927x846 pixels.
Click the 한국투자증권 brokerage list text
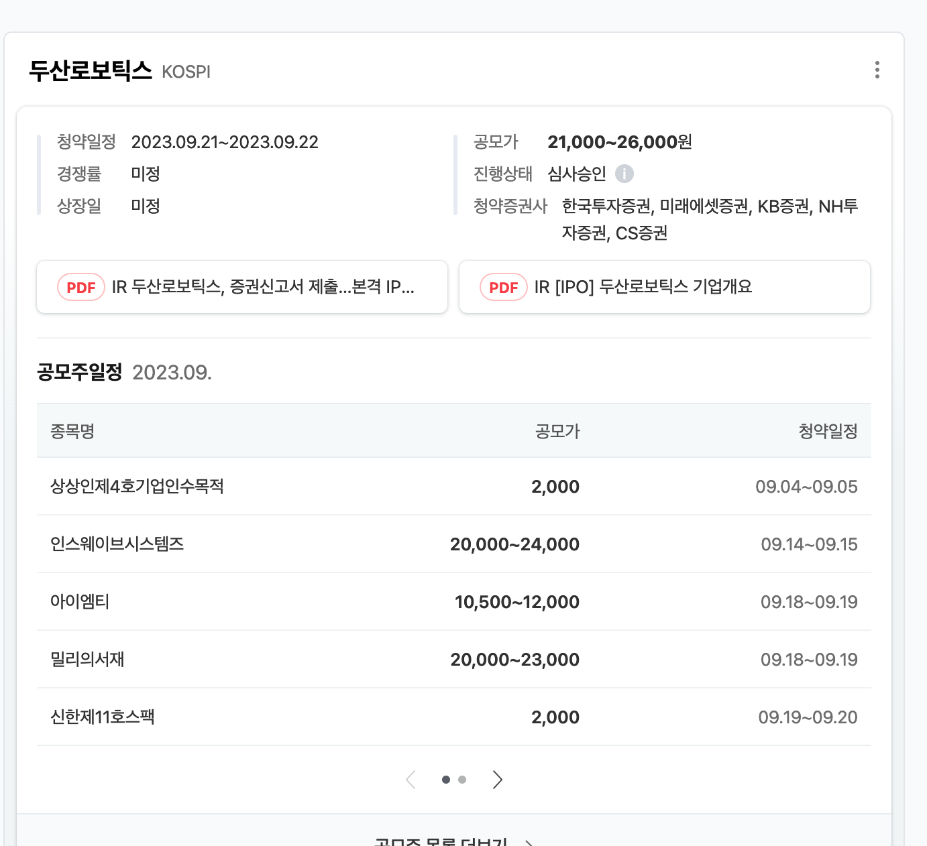click(710, 219)
